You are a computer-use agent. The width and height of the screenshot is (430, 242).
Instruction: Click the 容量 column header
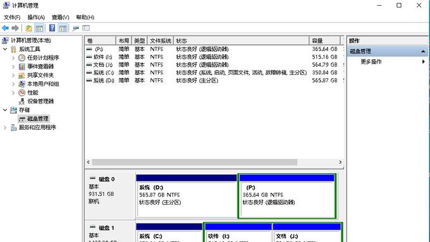coord(324,41)
